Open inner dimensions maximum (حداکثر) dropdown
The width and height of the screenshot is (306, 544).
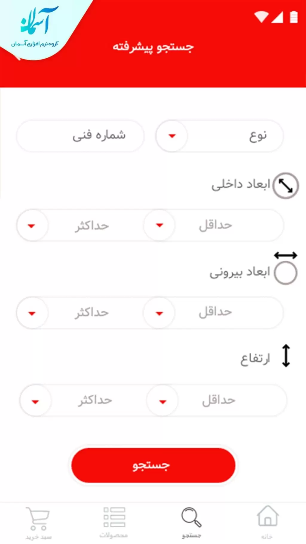[32, 226]
